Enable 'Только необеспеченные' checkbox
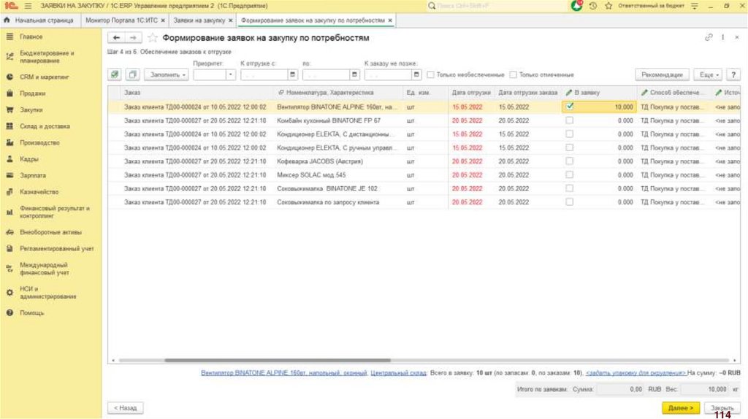 coord(431,74)
